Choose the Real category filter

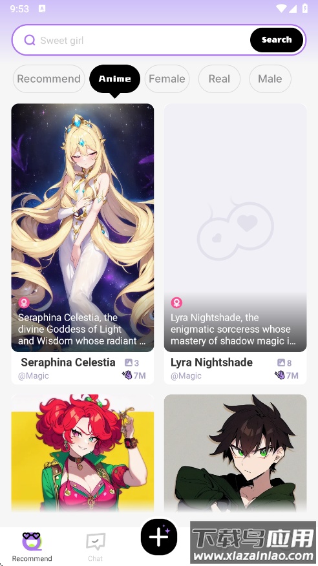tap(219, 79)
